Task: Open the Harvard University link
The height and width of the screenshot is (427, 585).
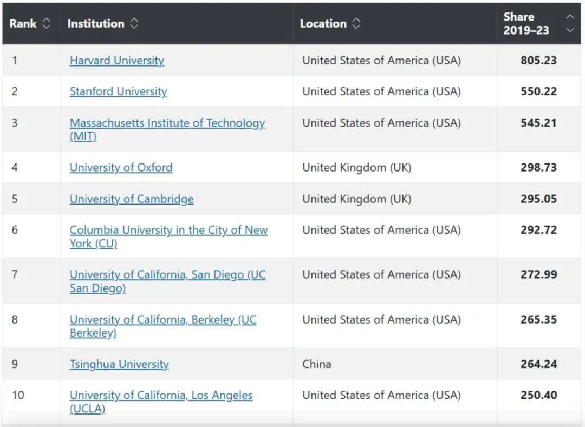Action: [117, 61]
